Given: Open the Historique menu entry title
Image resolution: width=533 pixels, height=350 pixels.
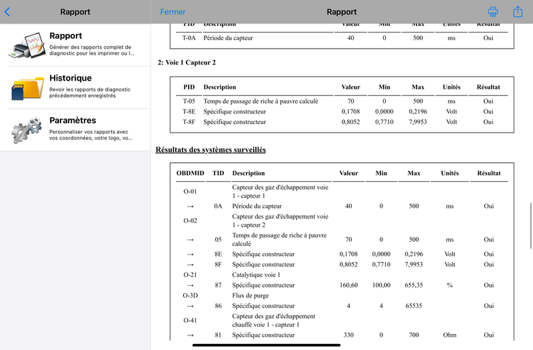Looking at the screenshot, I should coord(71,78).
